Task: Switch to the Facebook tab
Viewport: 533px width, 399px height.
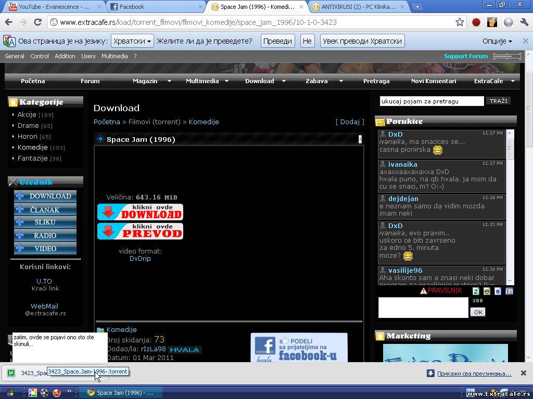Action: 156,7
